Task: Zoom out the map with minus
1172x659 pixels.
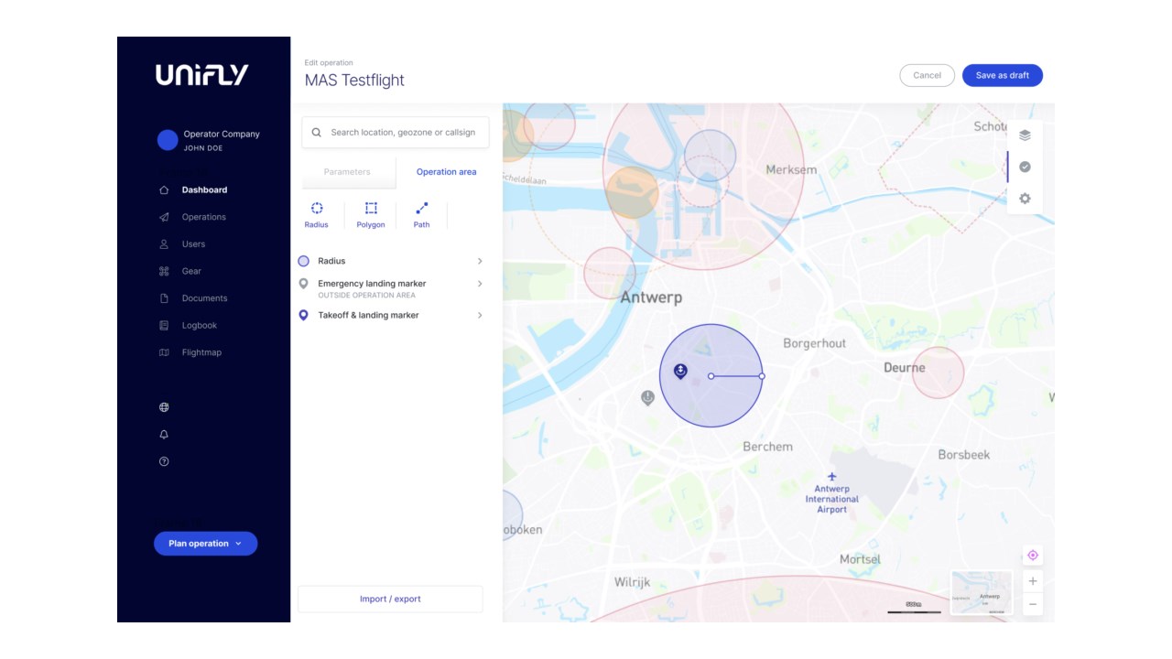Action: pyautogui.click(x=1033, y=604)
